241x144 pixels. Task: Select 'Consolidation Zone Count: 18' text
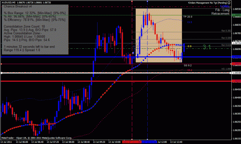[x=24, y=26]
